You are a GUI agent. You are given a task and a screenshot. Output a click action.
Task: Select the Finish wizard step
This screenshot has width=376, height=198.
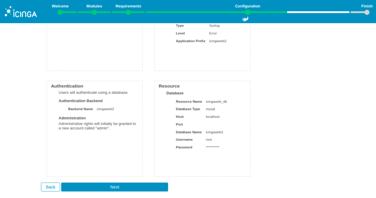[367, 6]
